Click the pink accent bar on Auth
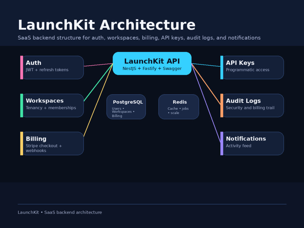 click(x=22, y=67)
